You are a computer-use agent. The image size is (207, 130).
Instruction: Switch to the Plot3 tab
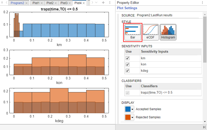click(64, 3)
